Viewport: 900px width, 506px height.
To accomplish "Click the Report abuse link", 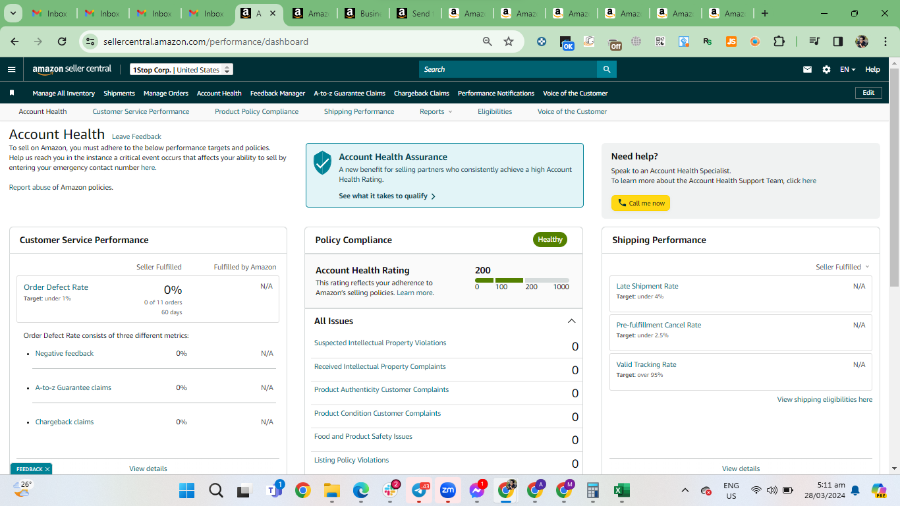I will click(x=30, y=187).
